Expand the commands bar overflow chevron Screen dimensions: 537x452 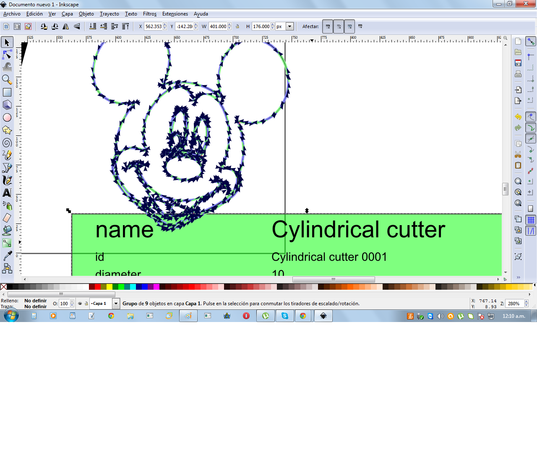(x=519, y=277)
